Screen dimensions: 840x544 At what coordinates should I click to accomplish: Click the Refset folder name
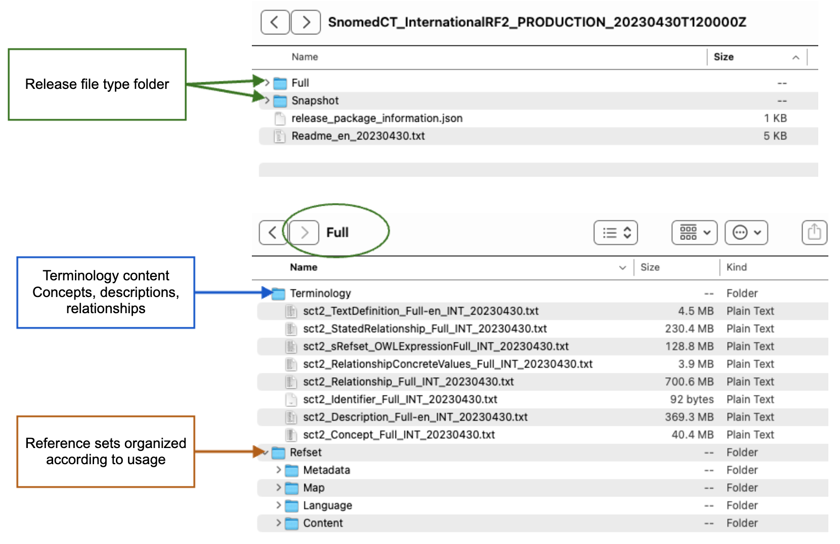coord(305,453)
